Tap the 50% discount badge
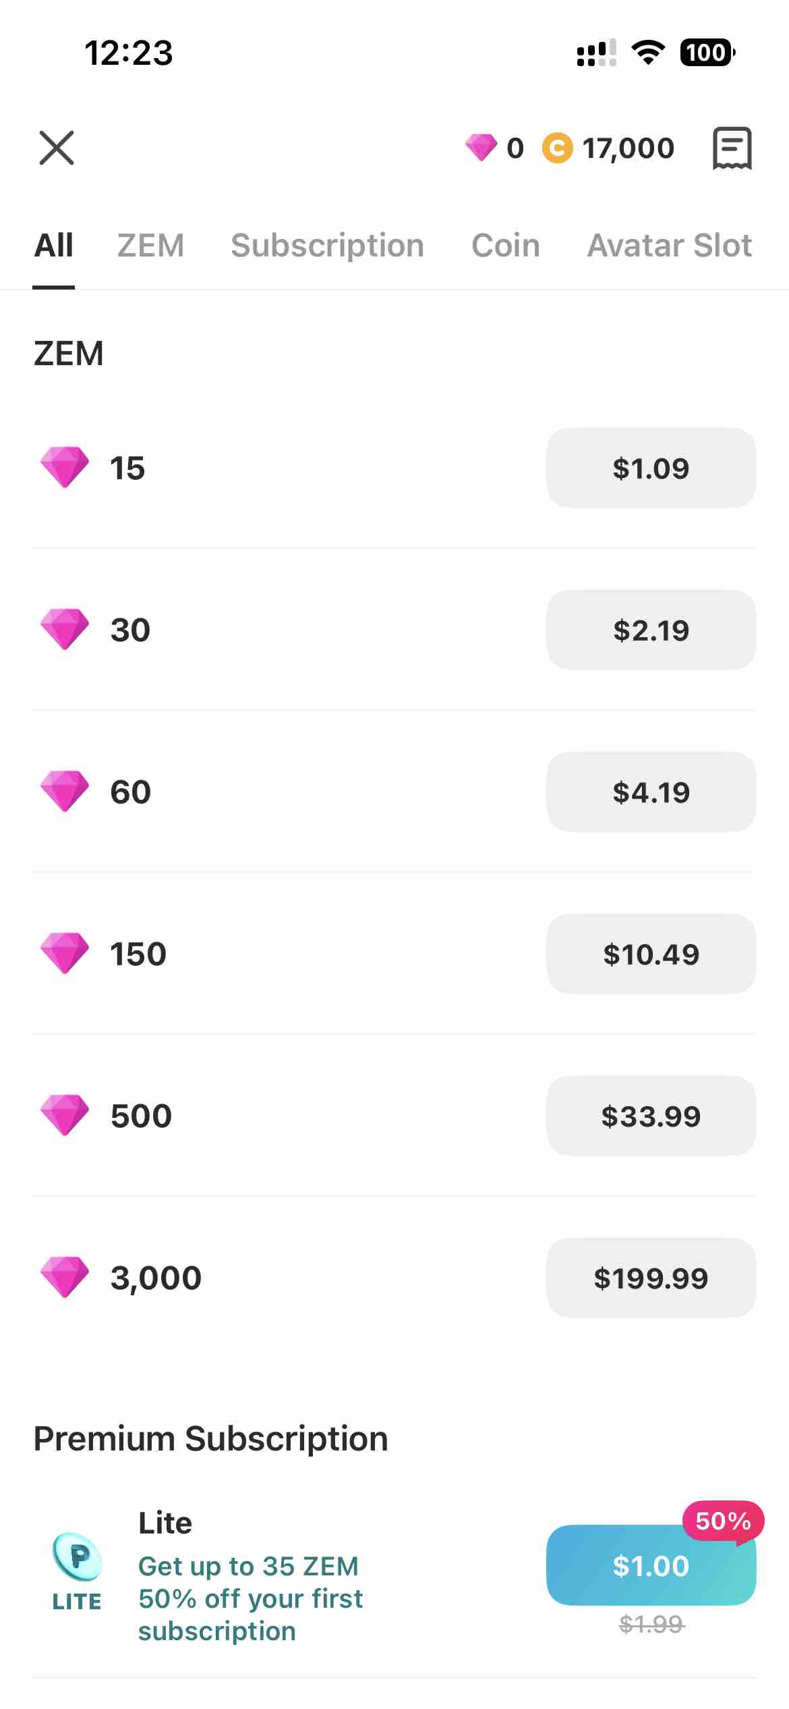This screenshot has height=1709, width=789. click(723, 1521)
